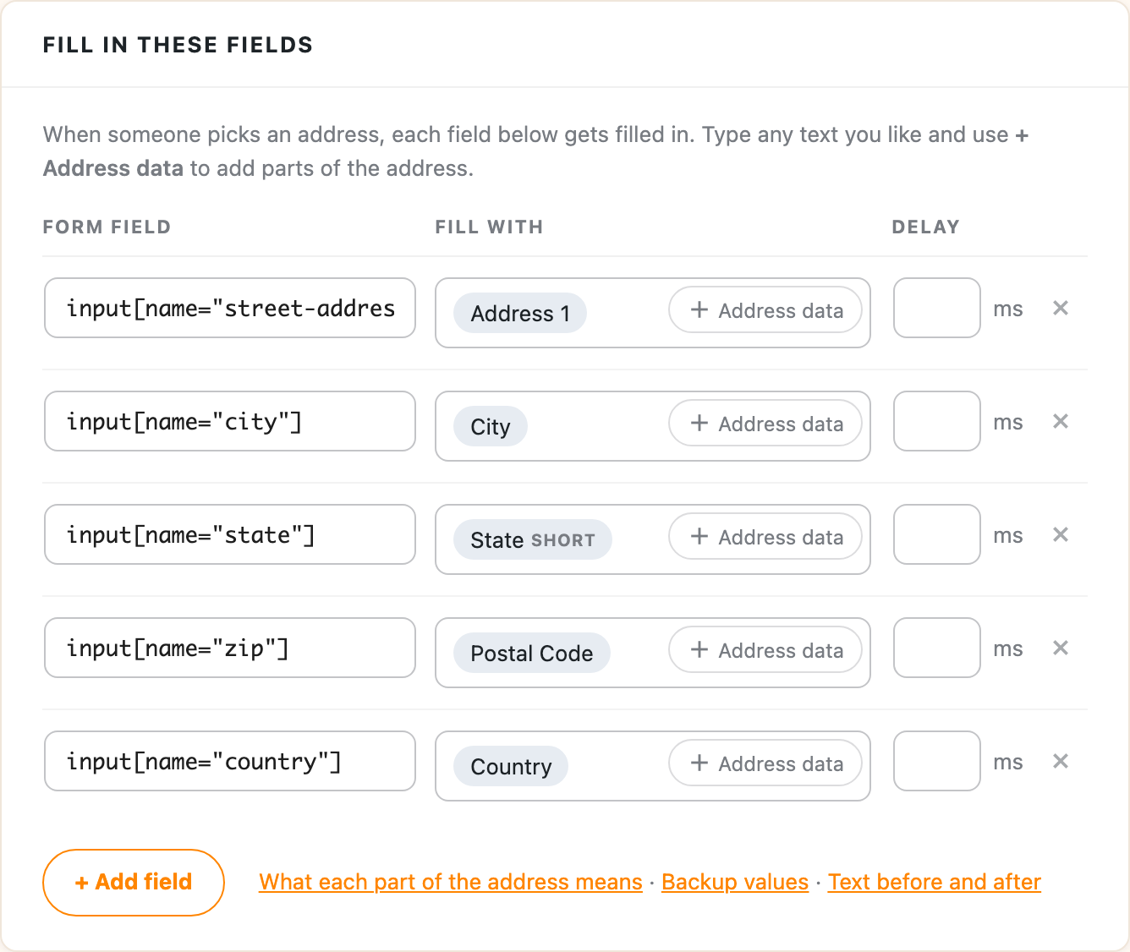
Task: Focus the country form field selector input
Action: tap(230, 761)
